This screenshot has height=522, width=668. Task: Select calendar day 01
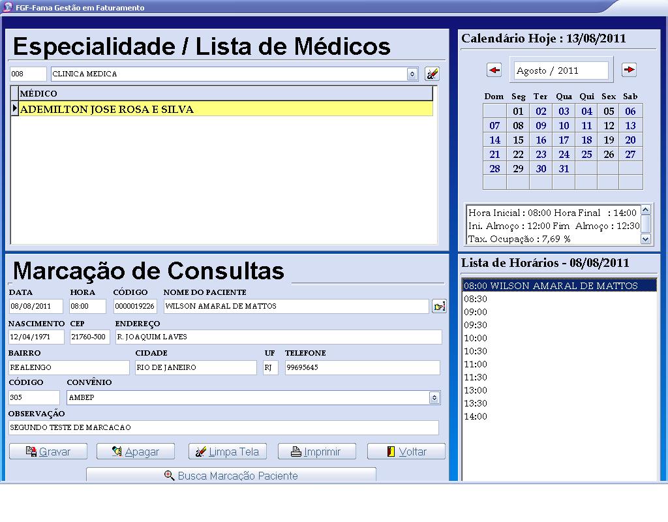(518, 111)
